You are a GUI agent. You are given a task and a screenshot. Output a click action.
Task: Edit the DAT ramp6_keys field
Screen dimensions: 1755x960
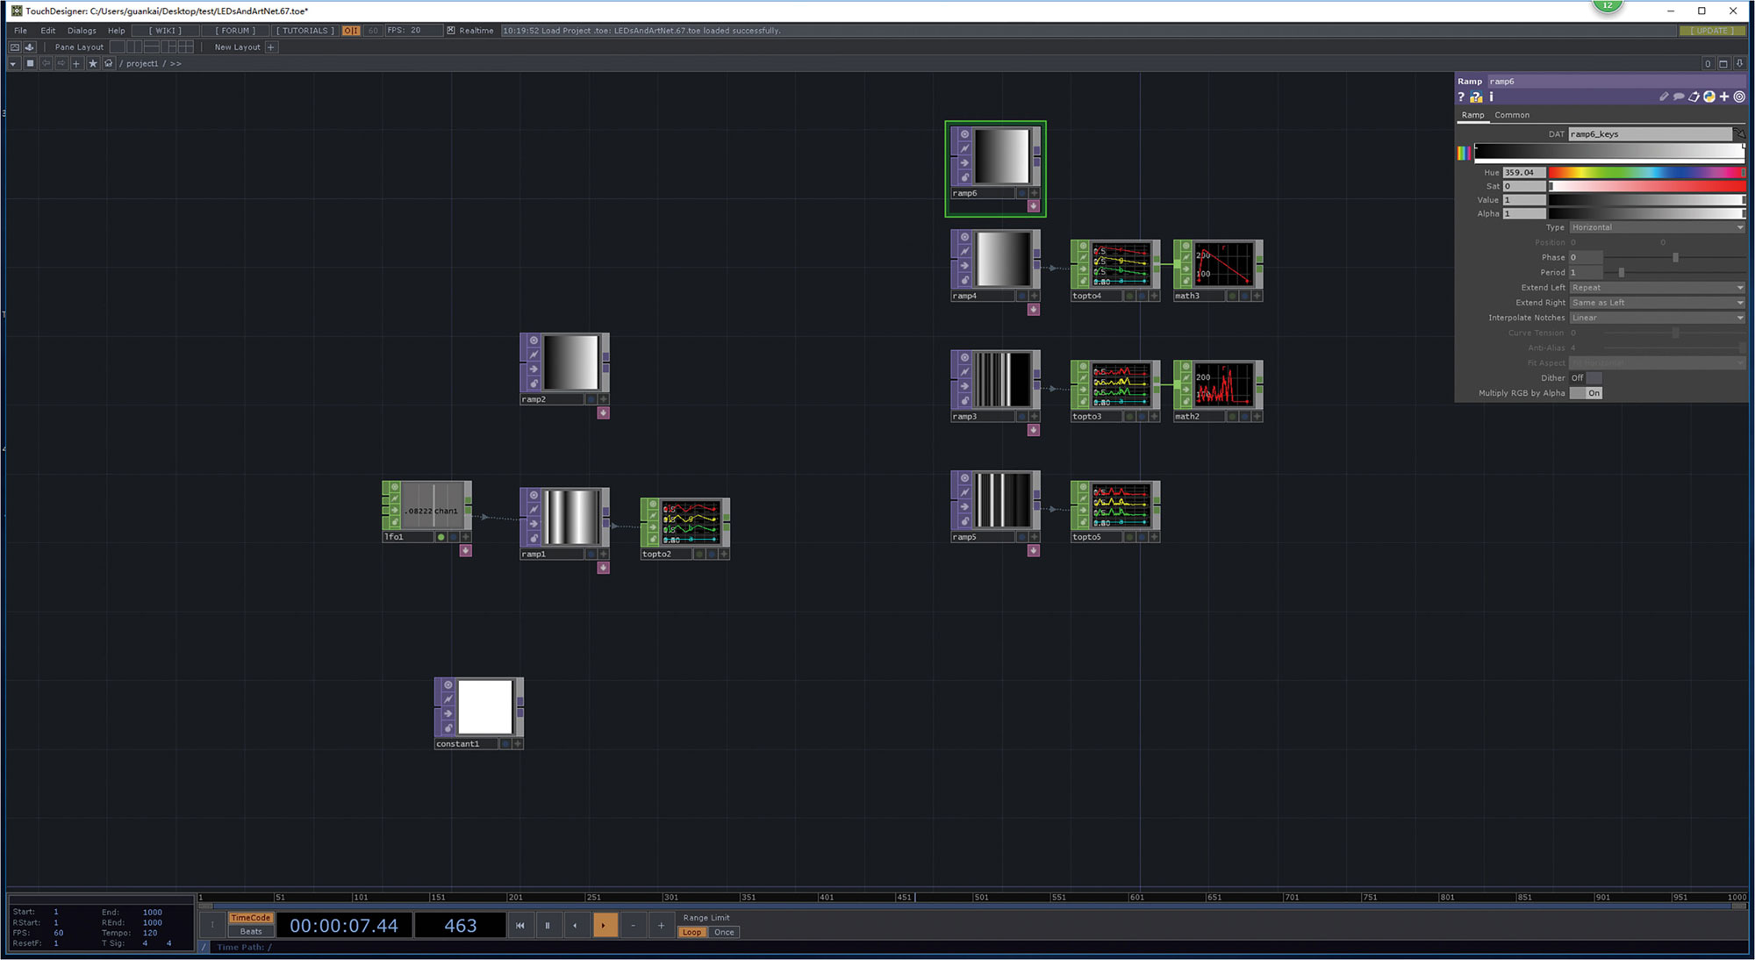tap(1650, 134)
